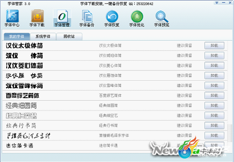
Task: Open the 字体备份 document icon
Action: tap(87, 18)
